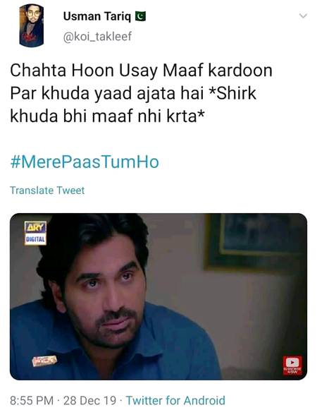Click Translate Tweet
The image size is (317, 417).
click(47, 191)
